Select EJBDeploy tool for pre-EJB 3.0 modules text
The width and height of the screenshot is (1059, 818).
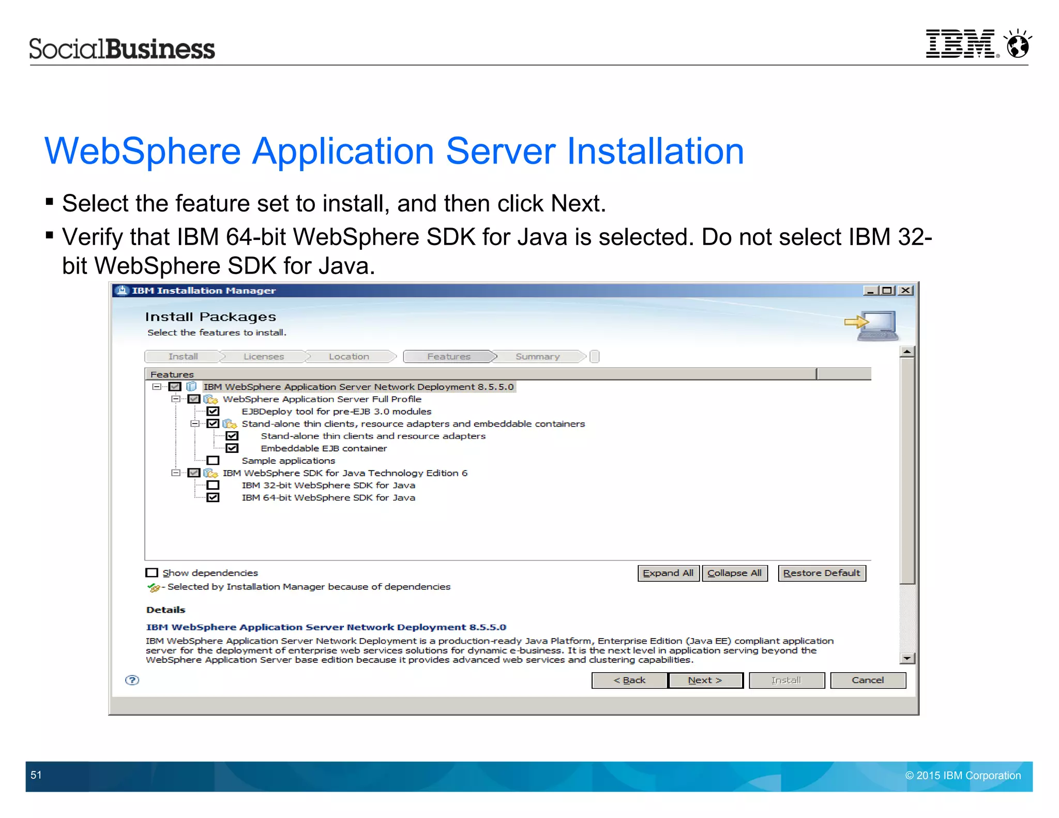[337, 412]
